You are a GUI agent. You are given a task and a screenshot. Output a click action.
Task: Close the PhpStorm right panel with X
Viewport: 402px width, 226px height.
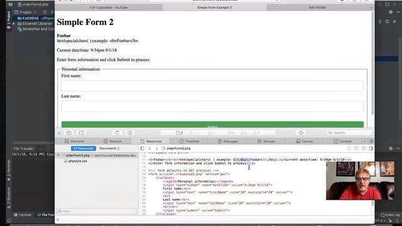[x=394, y=21]
